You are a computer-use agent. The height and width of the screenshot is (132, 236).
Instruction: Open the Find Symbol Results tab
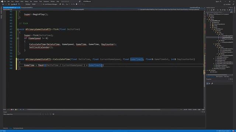pos(18,128)
